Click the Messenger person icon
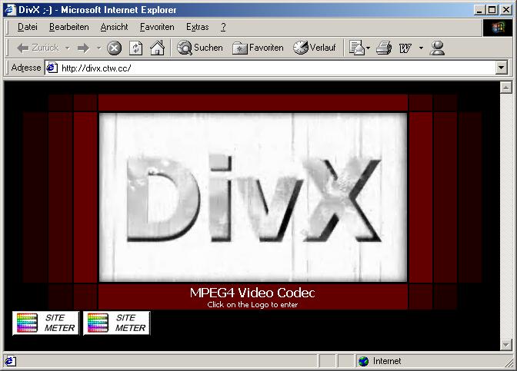This screenshot has width=517, height=371. point(438,48)
